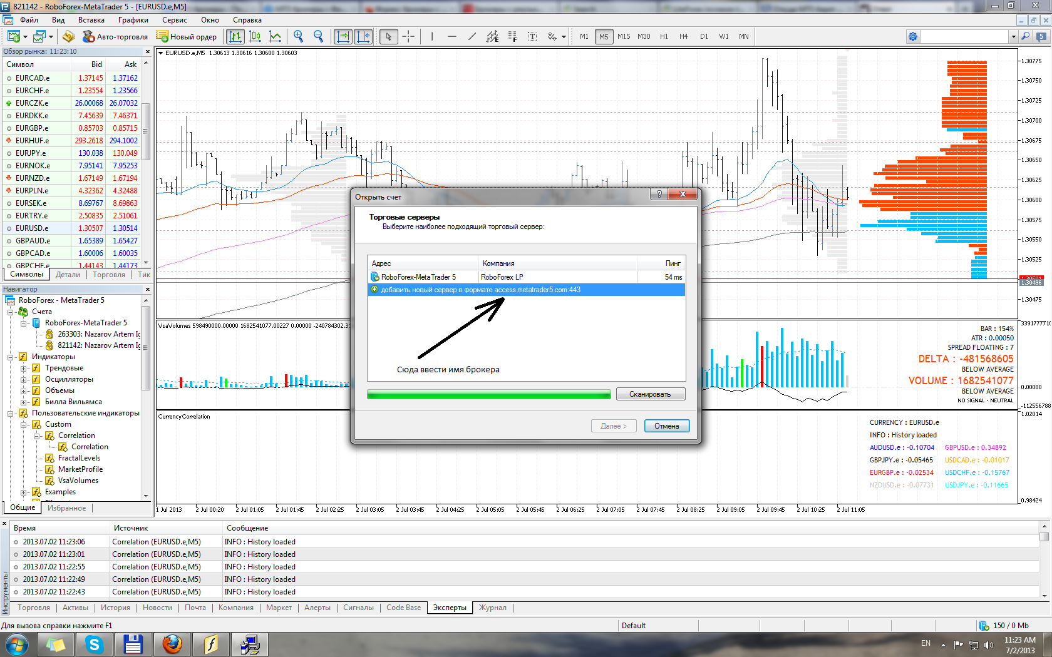Zoom in on the chart
This screenshot has width=1052, height=657.
299,36
